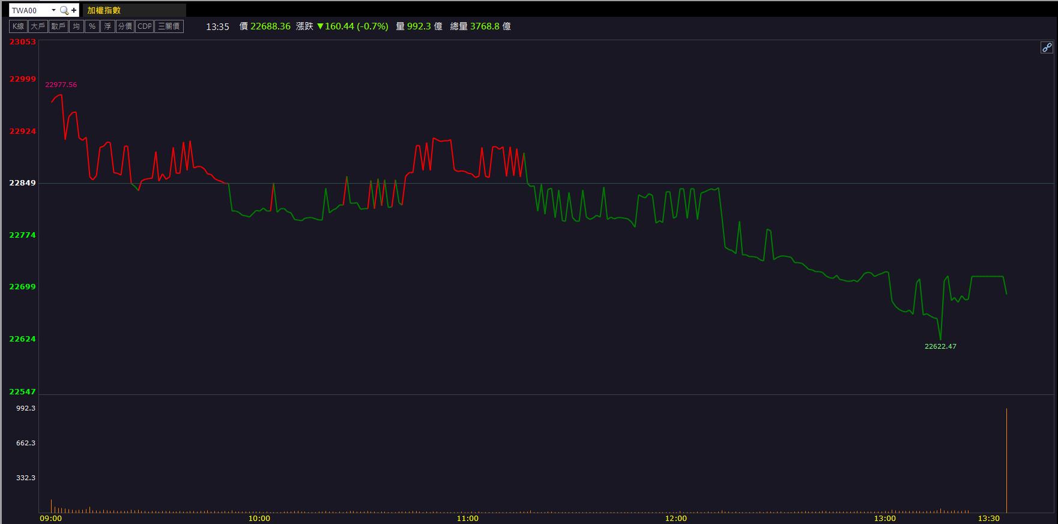Click the 662.3 volume axis label
The width and height of the screenshot is (1058, 524).
(x=26, y=443)
